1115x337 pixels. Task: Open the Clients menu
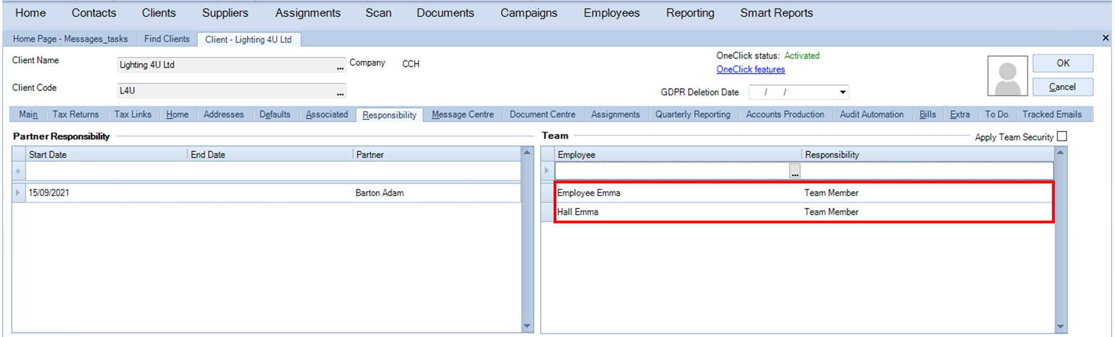(x=158, y=13)
